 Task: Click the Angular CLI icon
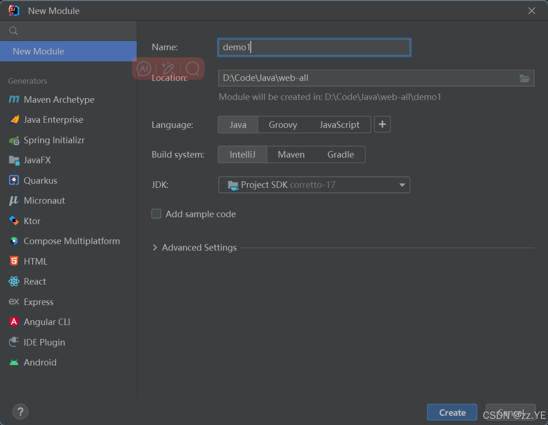14,322
